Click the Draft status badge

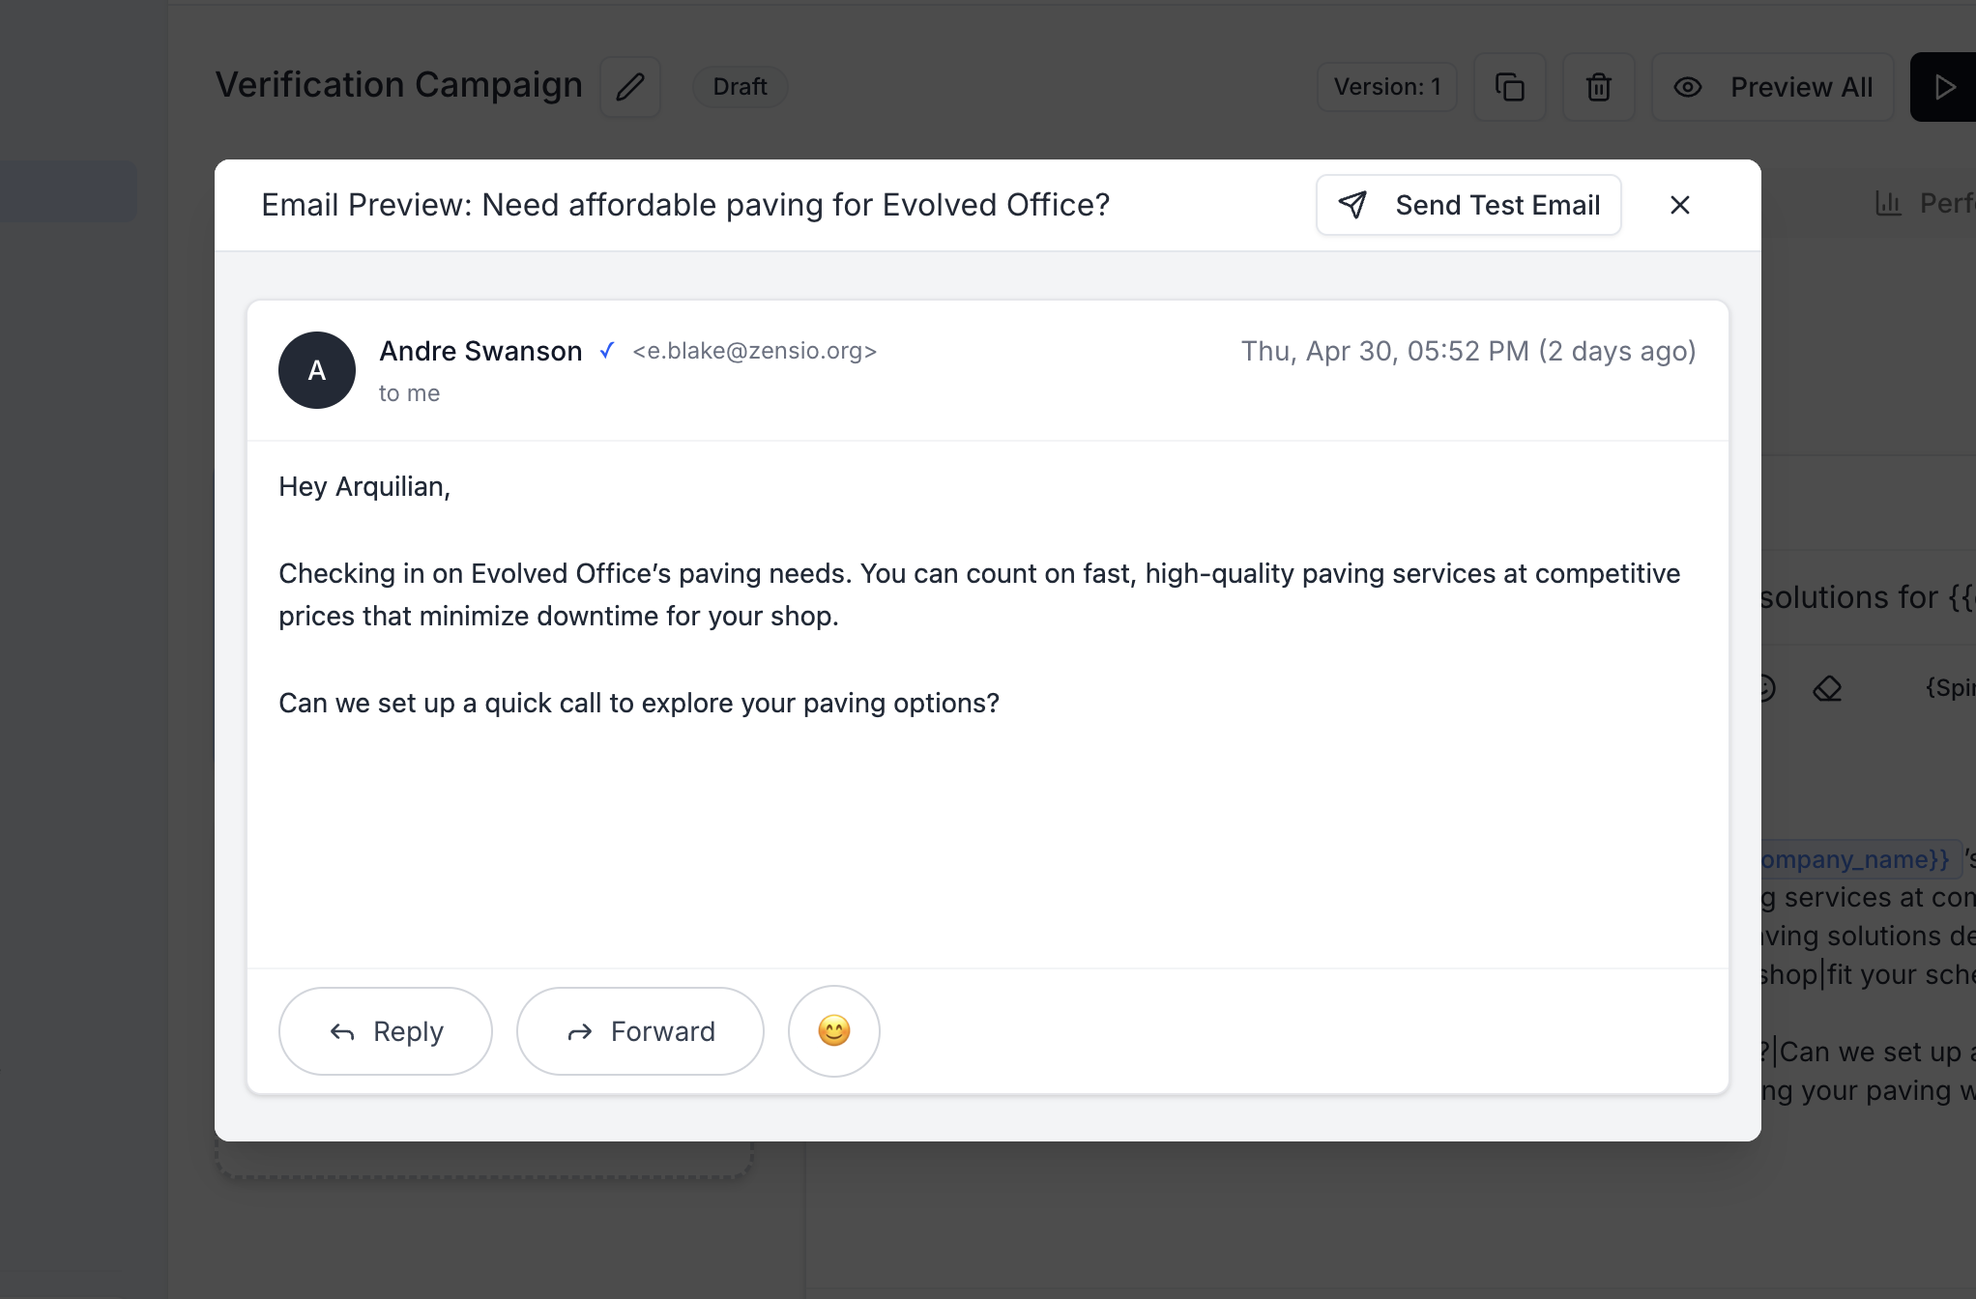pyautogui.click(x=741, y=87)
